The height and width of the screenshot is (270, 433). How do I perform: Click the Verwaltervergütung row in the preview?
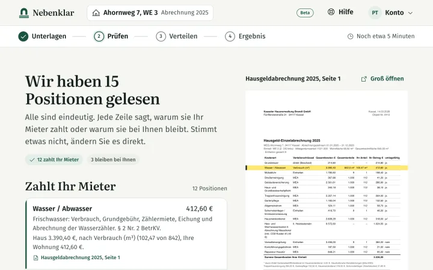(332, 242)
